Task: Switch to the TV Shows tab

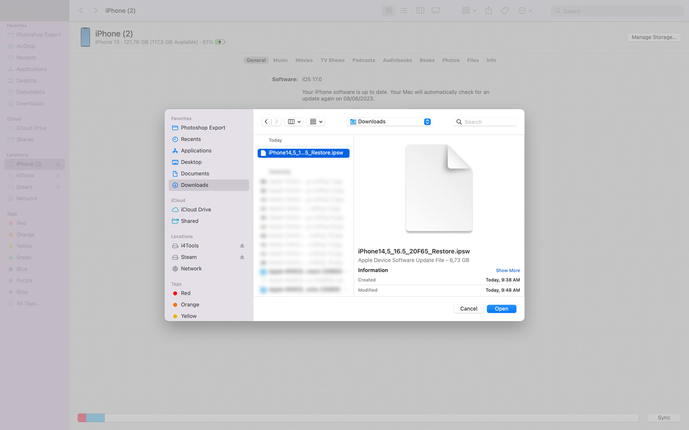Action: point(332,60)
